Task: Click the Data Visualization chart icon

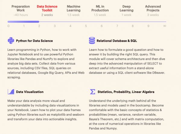Action: [11, 92]
